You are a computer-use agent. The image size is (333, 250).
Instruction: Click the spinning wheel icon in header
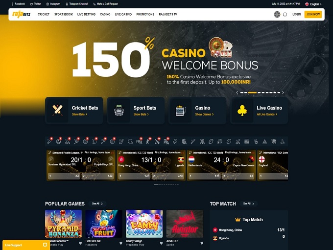277,14
